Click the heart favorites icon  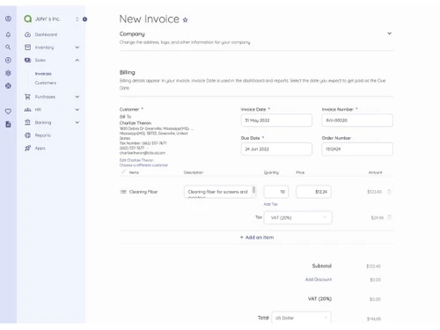point(8,112)
